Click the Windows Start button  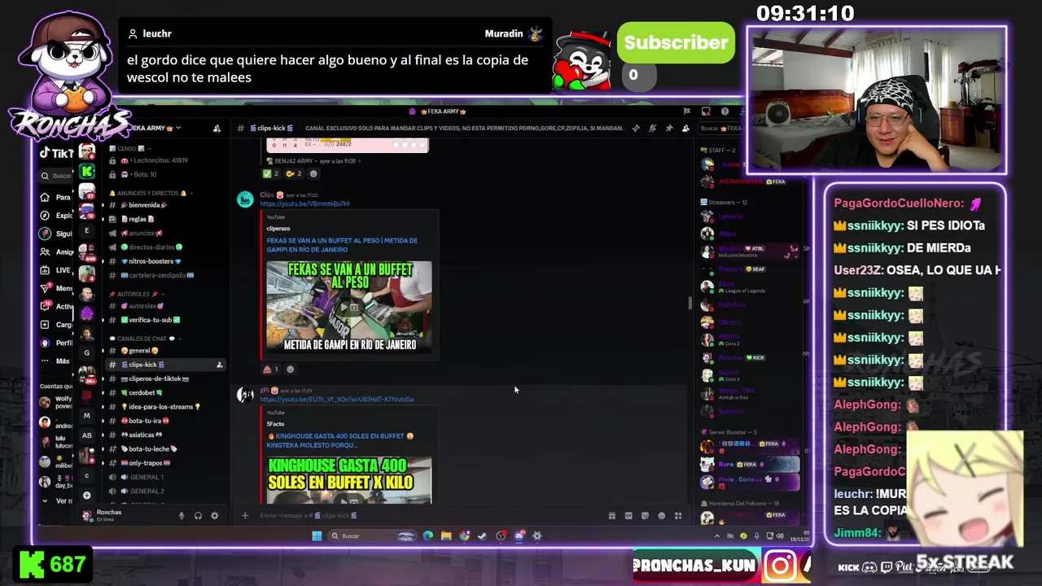point(317,536)
